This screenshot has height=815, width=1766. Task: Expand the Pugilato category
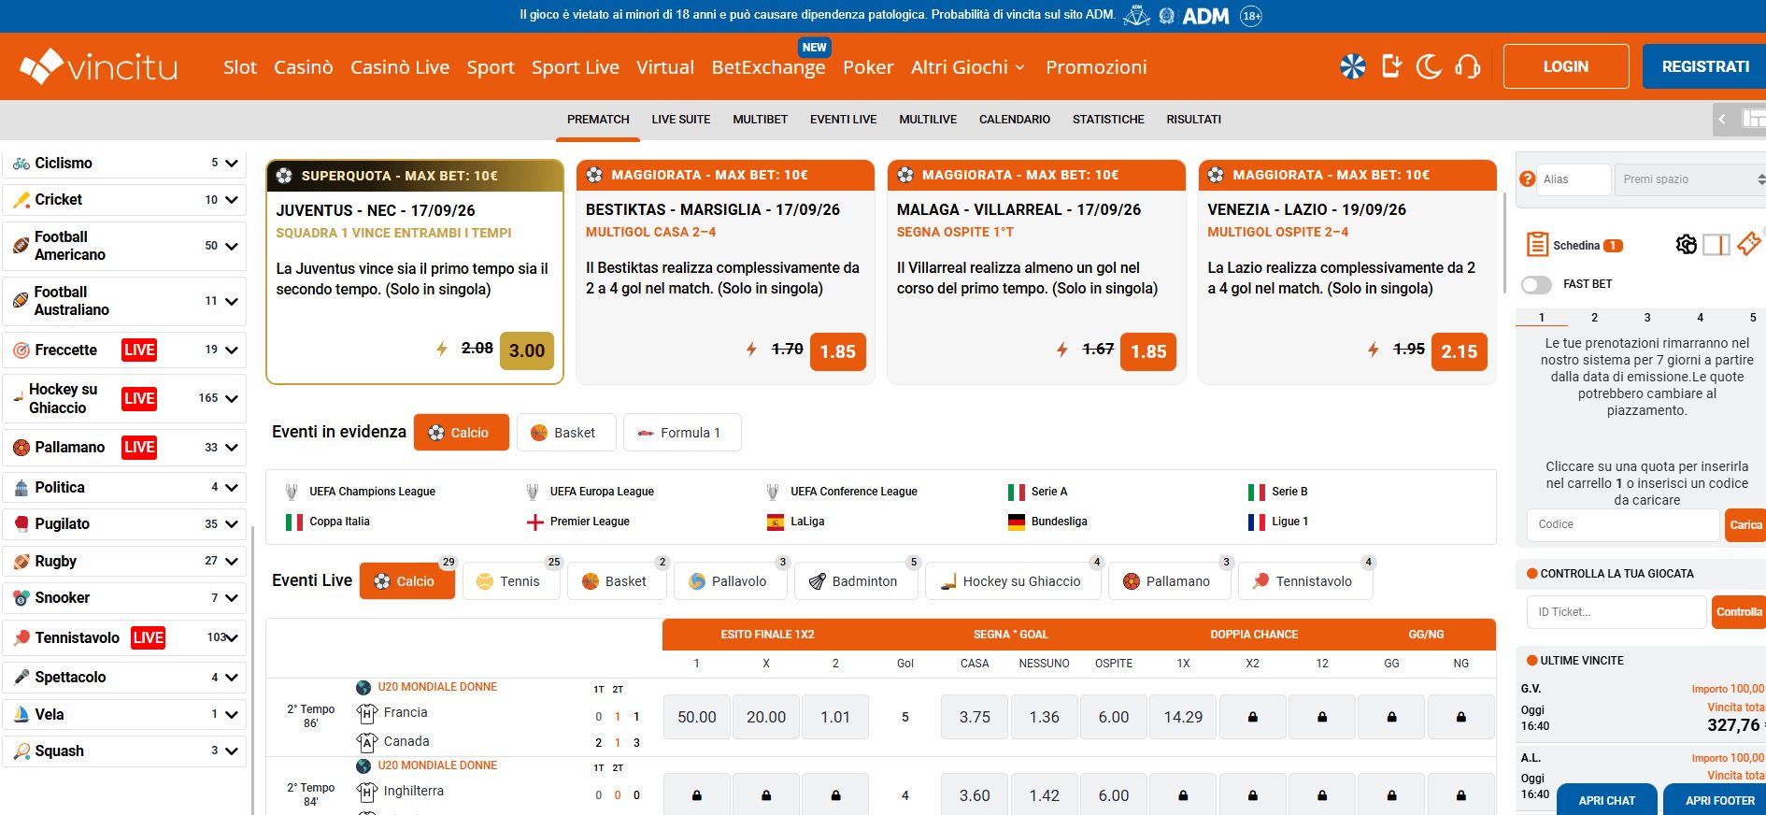pos(232,524)
